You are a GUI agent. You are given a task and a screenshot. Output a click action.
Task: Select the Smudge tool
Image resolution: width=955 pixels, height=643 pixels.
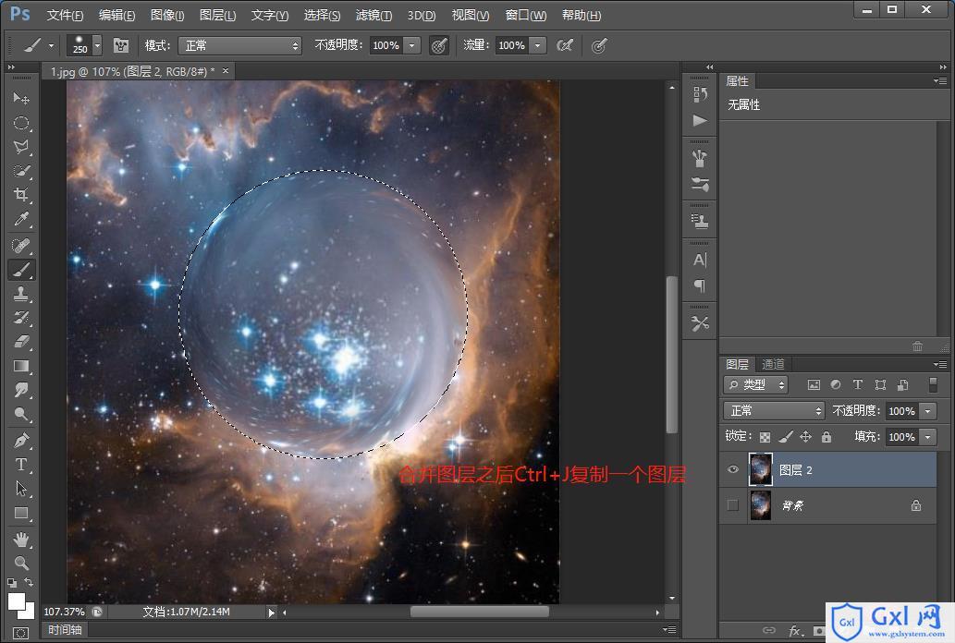21,390
